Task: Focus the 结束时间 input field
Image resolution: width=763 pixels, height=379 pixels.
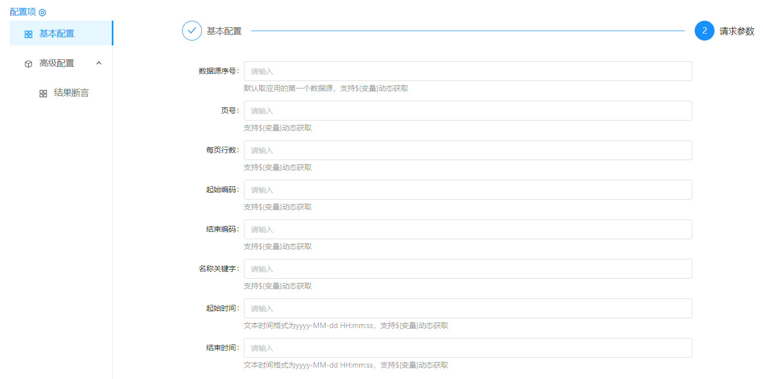Action: pyautogui.click(x=468, y=348)
